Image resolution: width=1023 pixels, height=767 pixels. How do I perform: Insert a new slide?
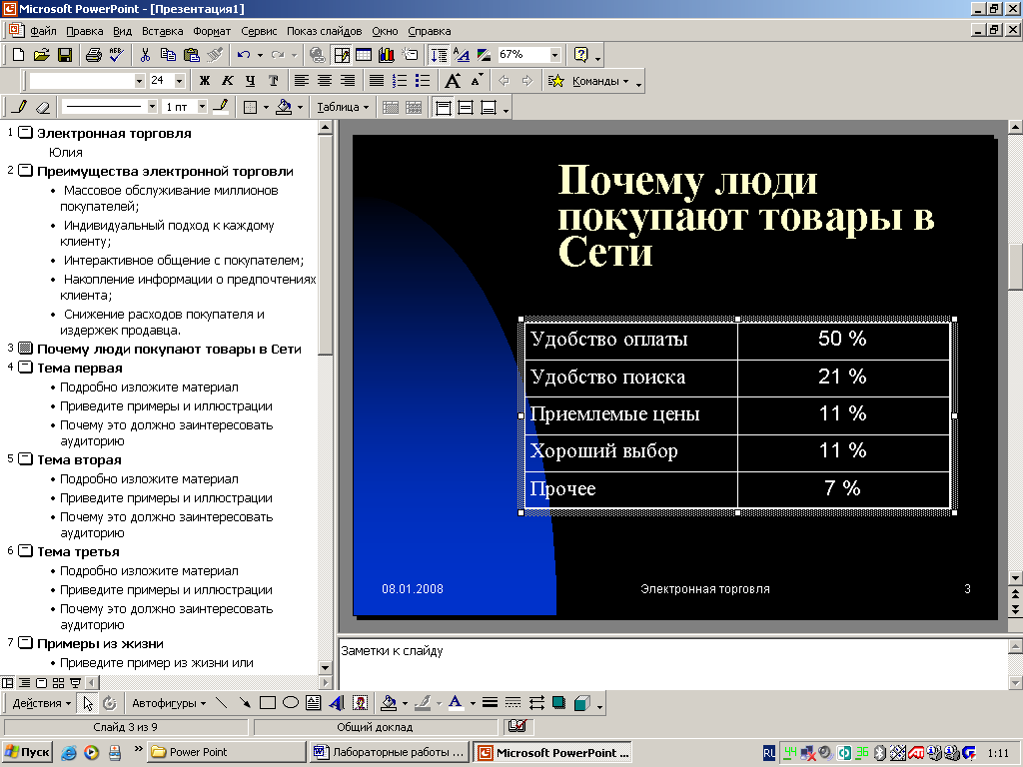pos(410,56)
